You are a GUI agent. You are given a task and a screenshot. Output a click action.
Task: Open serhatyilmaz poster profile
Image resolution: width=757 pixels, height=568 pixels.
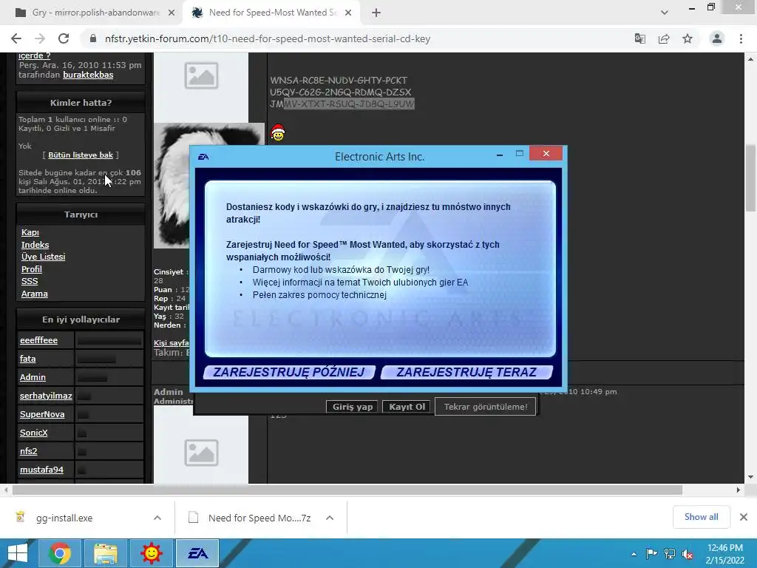click(46, 396)
